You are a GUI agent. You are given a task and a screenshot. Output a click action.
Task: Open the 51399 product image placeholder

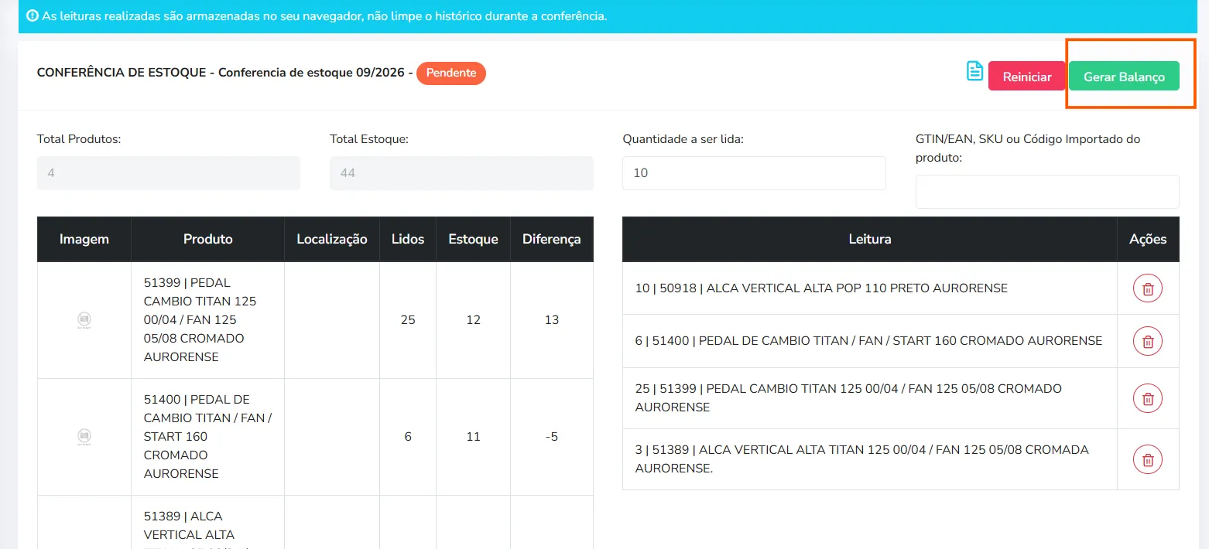pos(84,320)
